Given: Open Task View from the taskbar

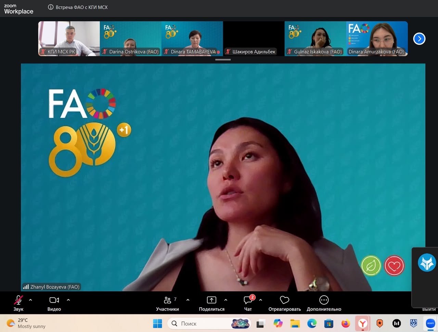Looking at the screenshot, I should click(x=261, y=323).
